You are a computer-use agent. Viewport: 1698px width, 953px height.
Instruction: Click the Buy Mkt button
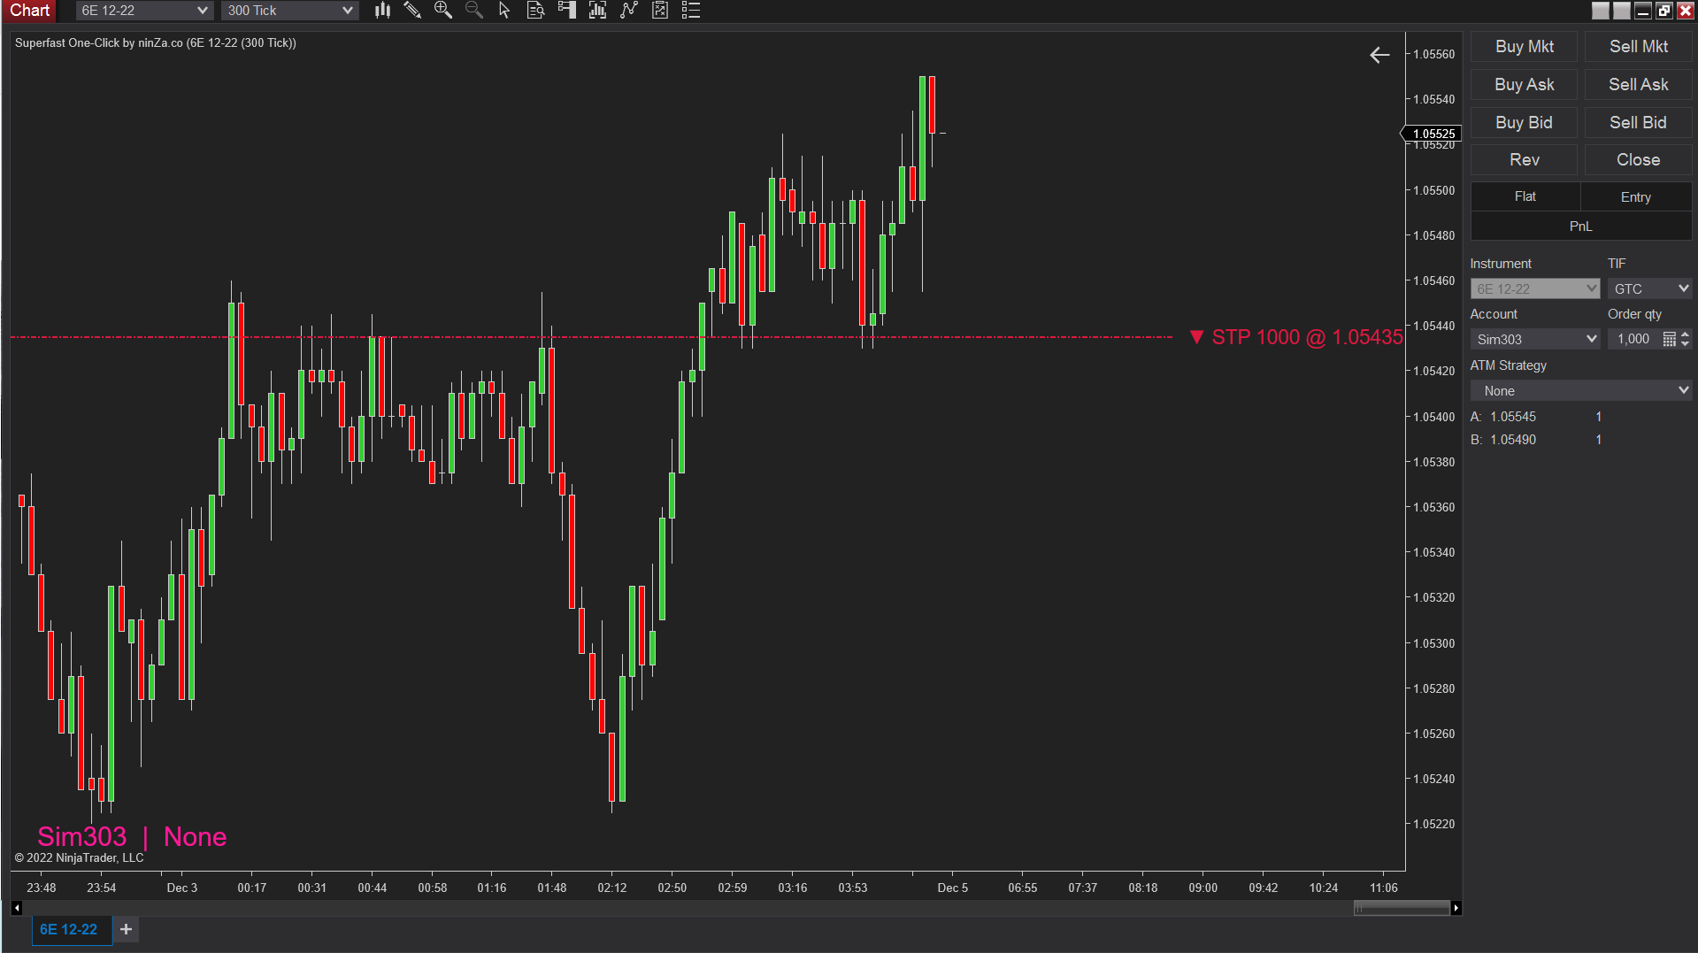[x=1524, y=46]
